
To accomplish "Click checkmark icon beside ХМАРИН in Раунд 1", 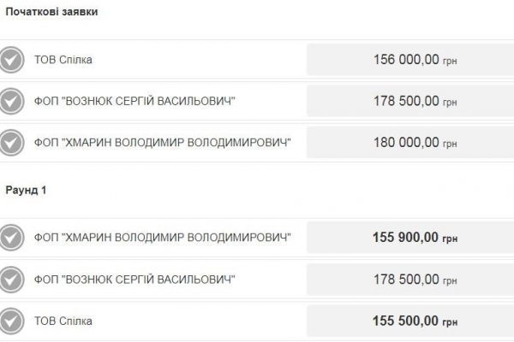I will point(10,237).
